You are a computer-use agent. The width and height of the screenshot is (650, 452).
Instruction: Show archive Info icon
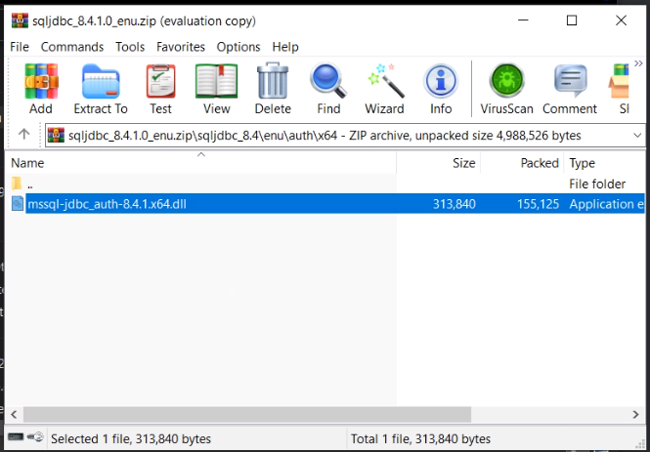coord(441,89)
